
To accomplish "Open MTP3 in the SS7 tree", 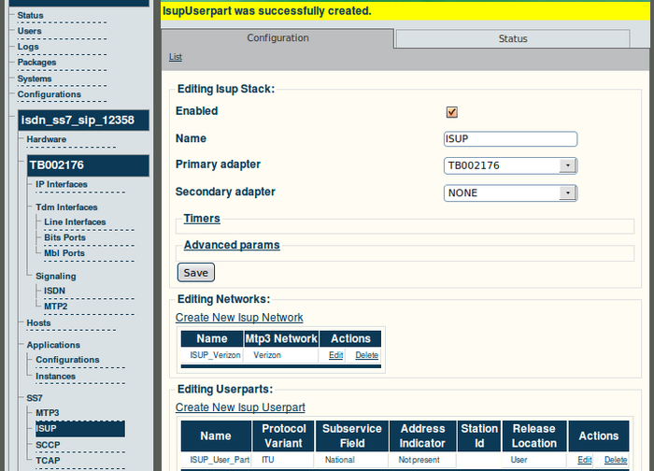I will (x=48, y=412).
